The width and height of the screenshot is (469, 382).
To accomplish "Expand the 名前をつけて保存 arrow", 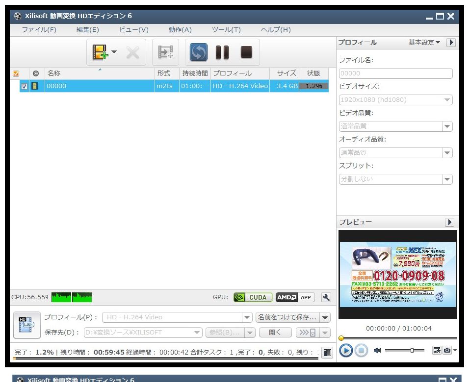I will click(325, 317).
